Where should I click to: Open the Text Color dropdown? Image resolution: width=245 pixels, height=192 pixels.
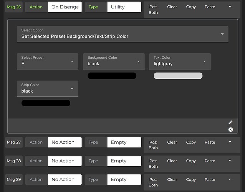(180, 61)
